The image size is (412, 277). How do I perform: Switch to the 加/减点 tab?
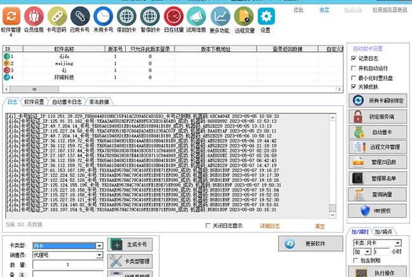(383, 231)
